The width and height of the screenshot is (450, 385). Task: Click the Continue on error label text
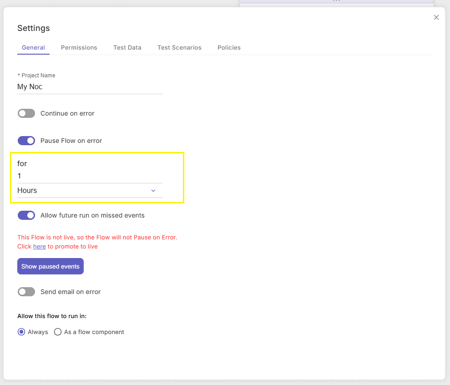[67, 113]
